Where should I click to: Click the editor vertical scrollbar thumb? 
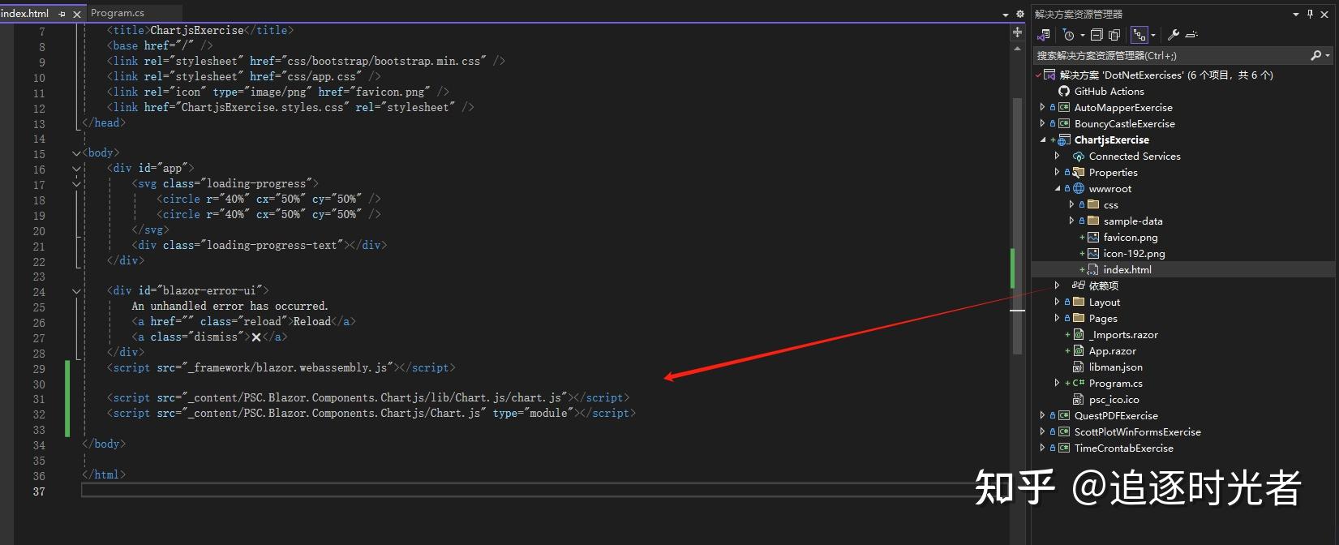tap(1017, 227)
